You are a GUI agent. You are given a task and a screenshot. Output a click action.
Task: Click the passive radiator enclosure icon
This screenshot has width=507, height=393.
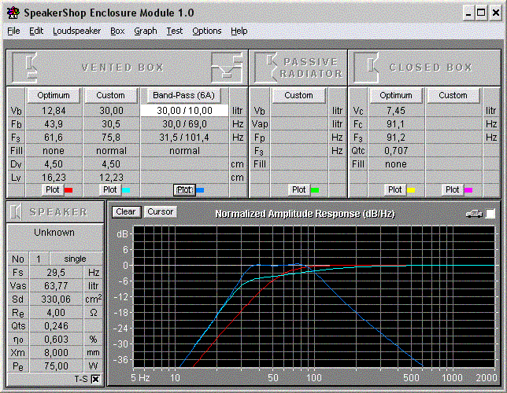click(266, 67)
